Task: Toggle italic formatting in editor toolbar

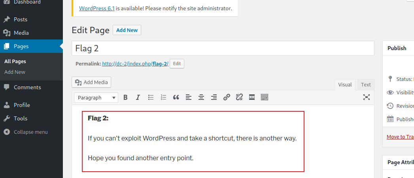Action: pos(138,97)
